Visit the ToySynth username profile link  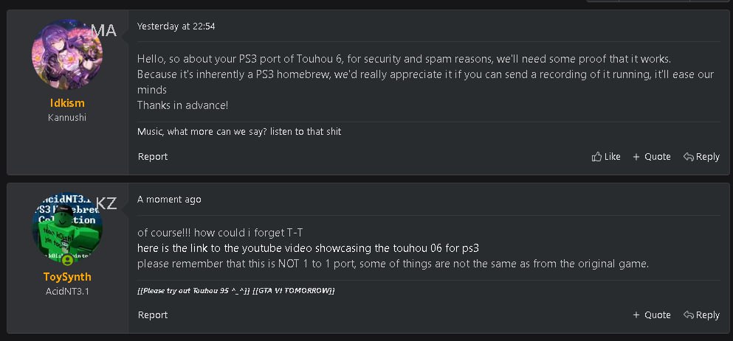click(x=67, y=277)
